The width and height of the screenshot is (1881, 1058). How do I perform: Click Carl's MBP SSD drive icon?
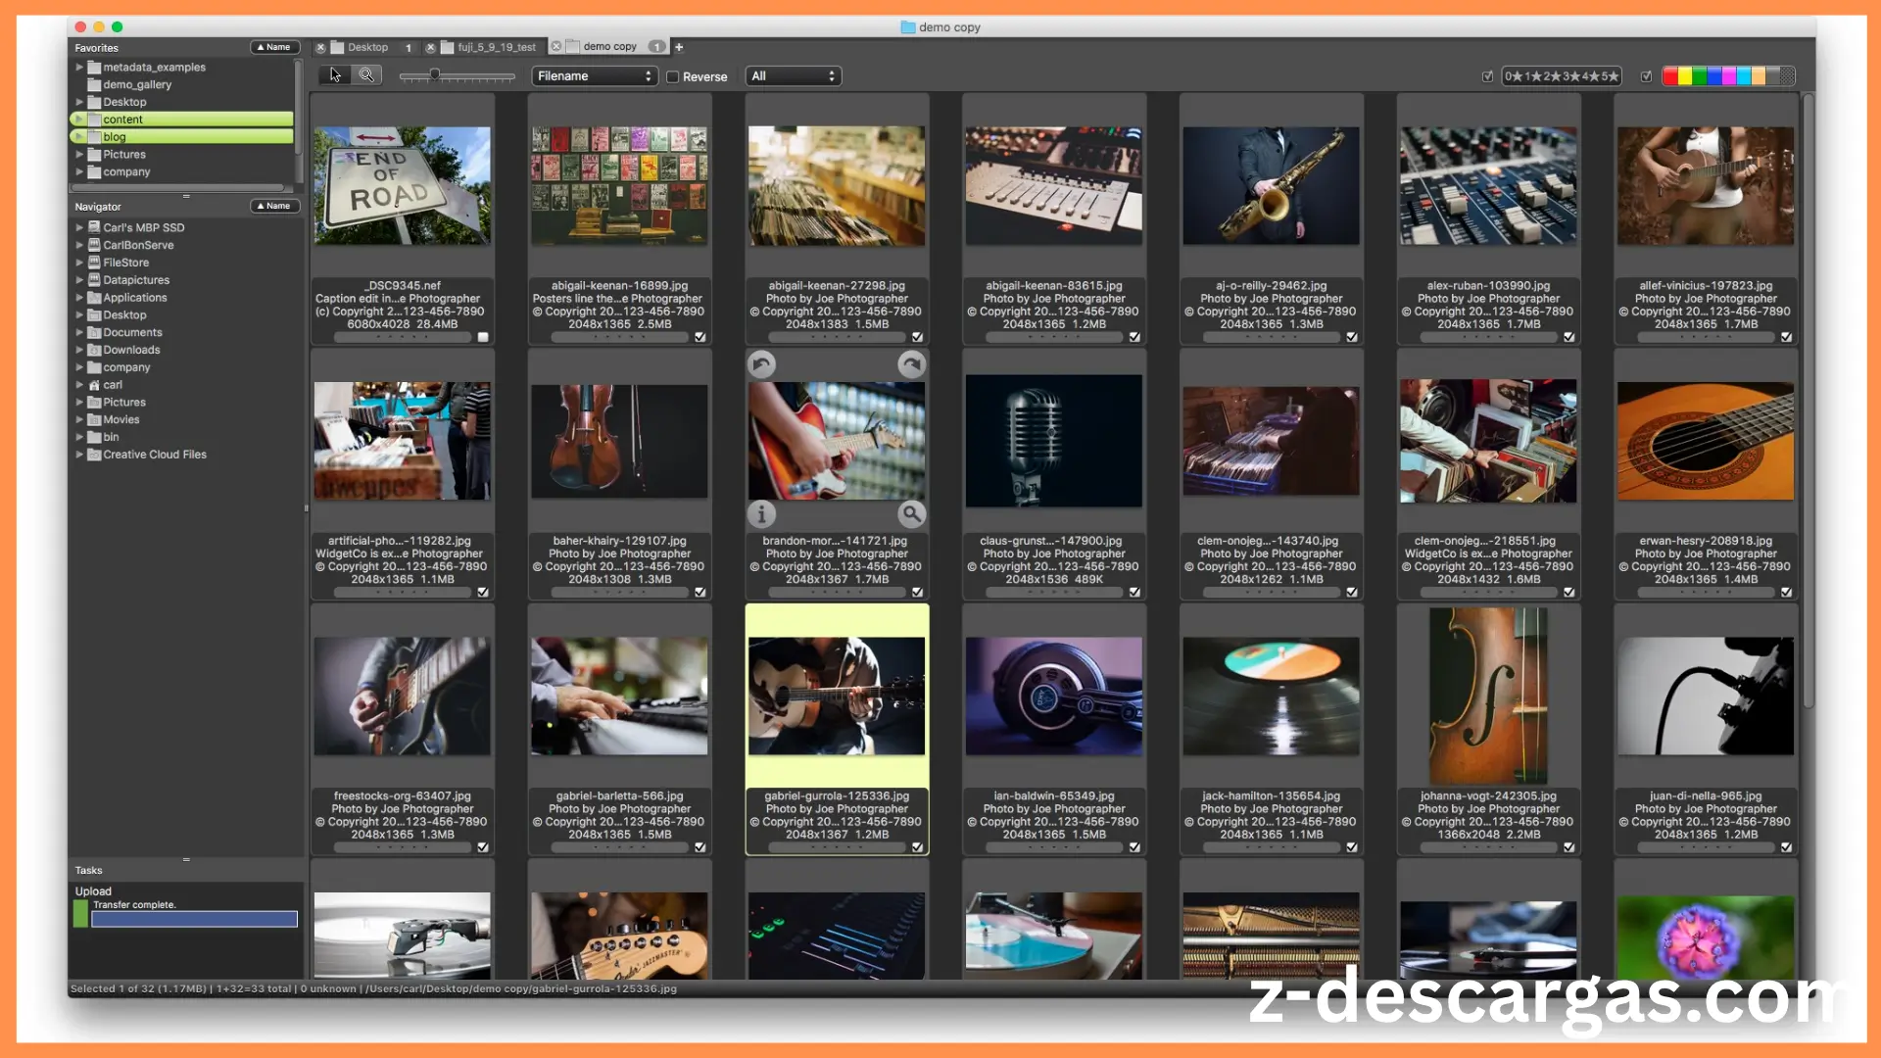[94, 227]
